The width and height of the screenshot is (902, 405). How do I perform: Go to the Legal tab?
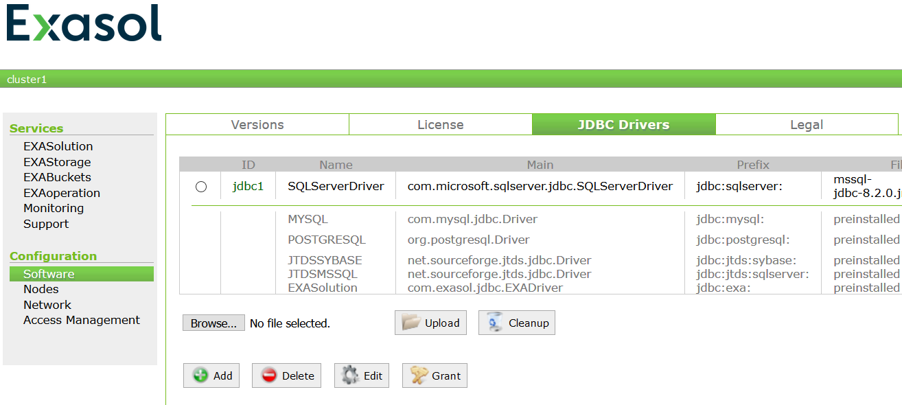[807, 125]
